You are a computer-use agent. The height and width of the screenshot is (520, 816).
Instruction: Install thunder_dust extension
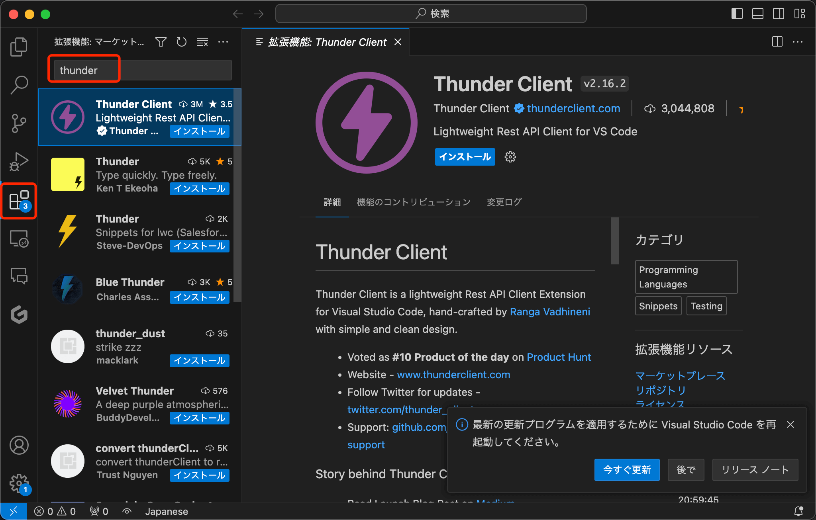pos(199,361)
